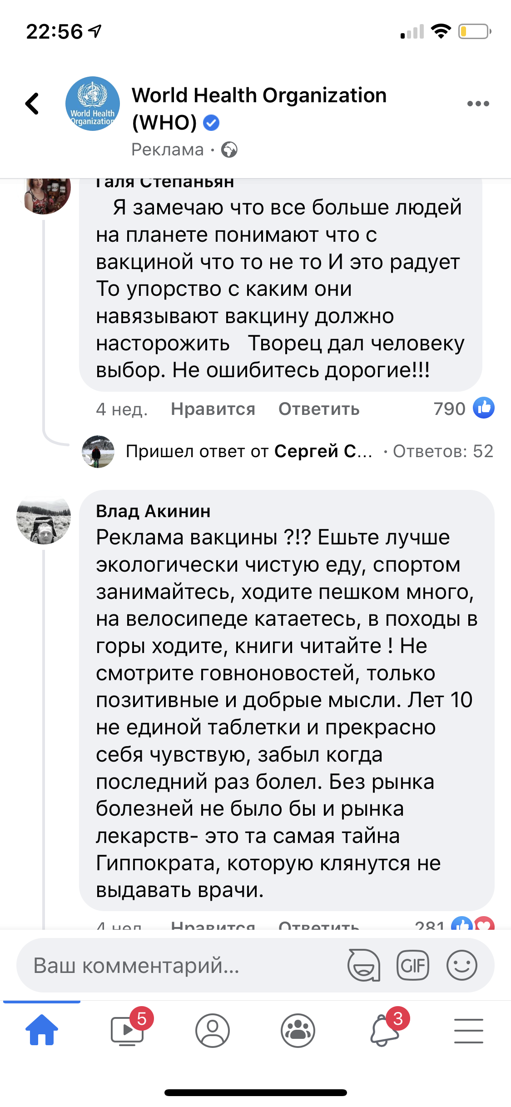Viewport: 511px width, 1107px height.
Task: Open the GIF picker
Action: pos(412,965)
